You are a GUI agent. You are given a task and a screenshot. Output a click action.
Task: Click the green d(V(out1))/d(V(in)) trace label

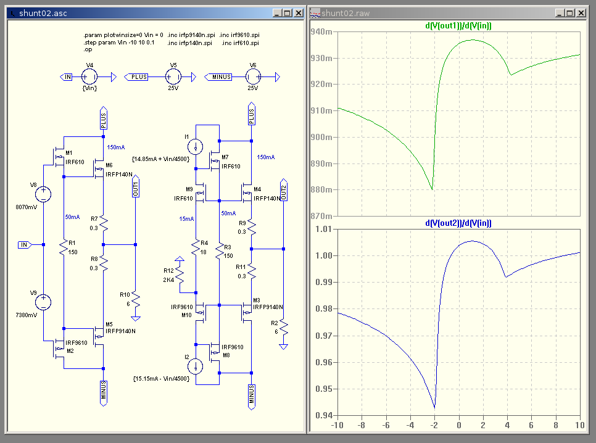click(458, 25)
